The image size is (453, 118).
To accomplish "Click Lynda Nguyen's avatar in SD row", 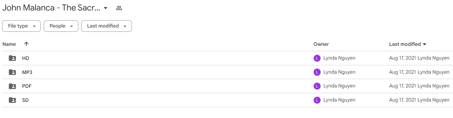I will [x=317, y=100].
